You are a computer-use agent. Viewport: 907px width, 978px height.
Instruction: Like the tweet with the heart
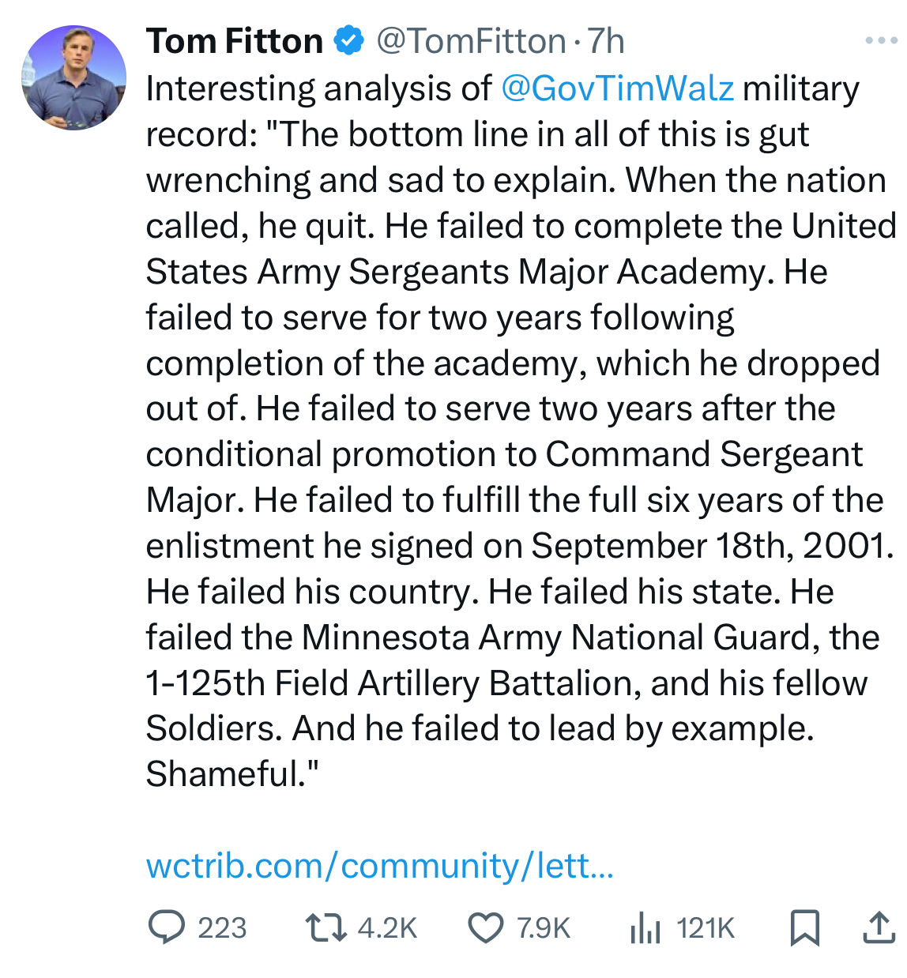tap(486, 927)
